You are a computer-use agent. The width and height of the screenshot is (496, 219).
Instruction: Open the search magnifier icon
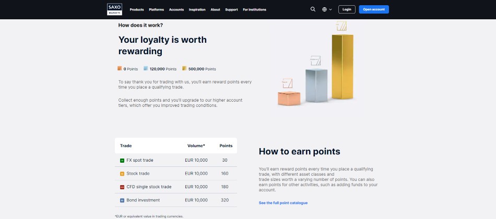click(313, 9)
